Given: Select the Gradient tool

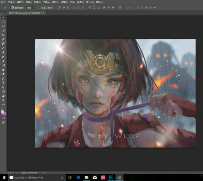Looking at the screenshot, I should coord(3,65).
